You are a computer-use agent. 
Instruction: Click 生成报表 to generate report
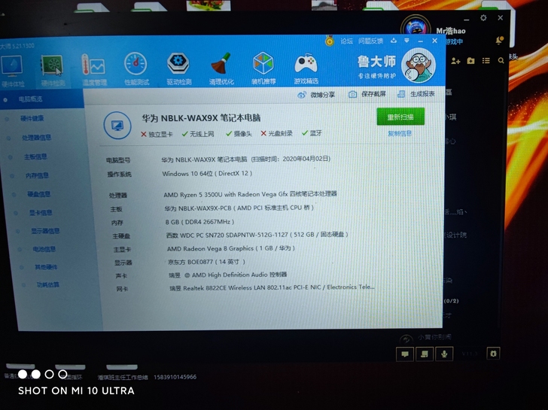[416, 93]
